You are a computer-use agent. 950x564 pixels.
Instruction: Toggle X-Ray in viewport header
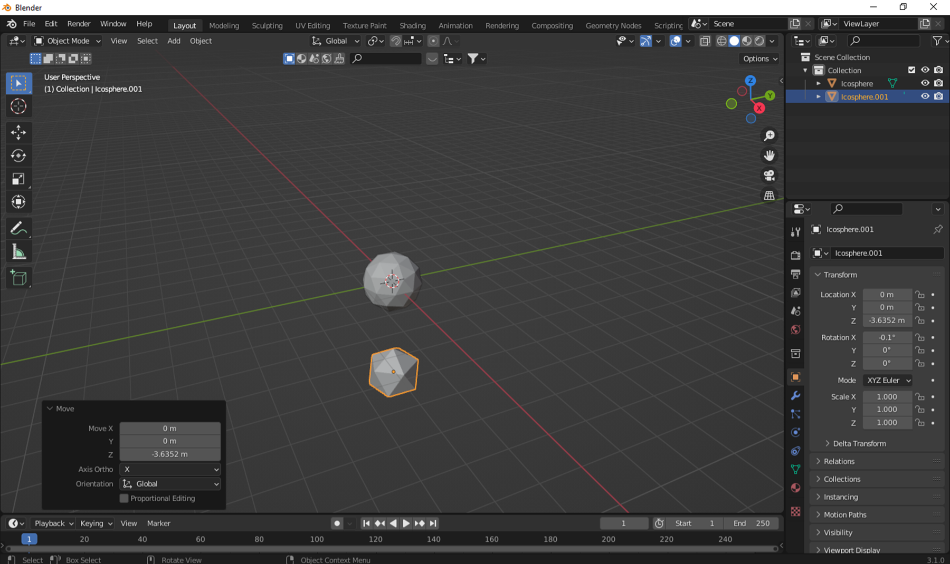pyautogui.click(x=705, y=41)
